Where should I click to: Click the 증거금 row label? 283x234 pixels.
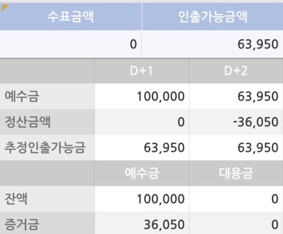(22, 224)
